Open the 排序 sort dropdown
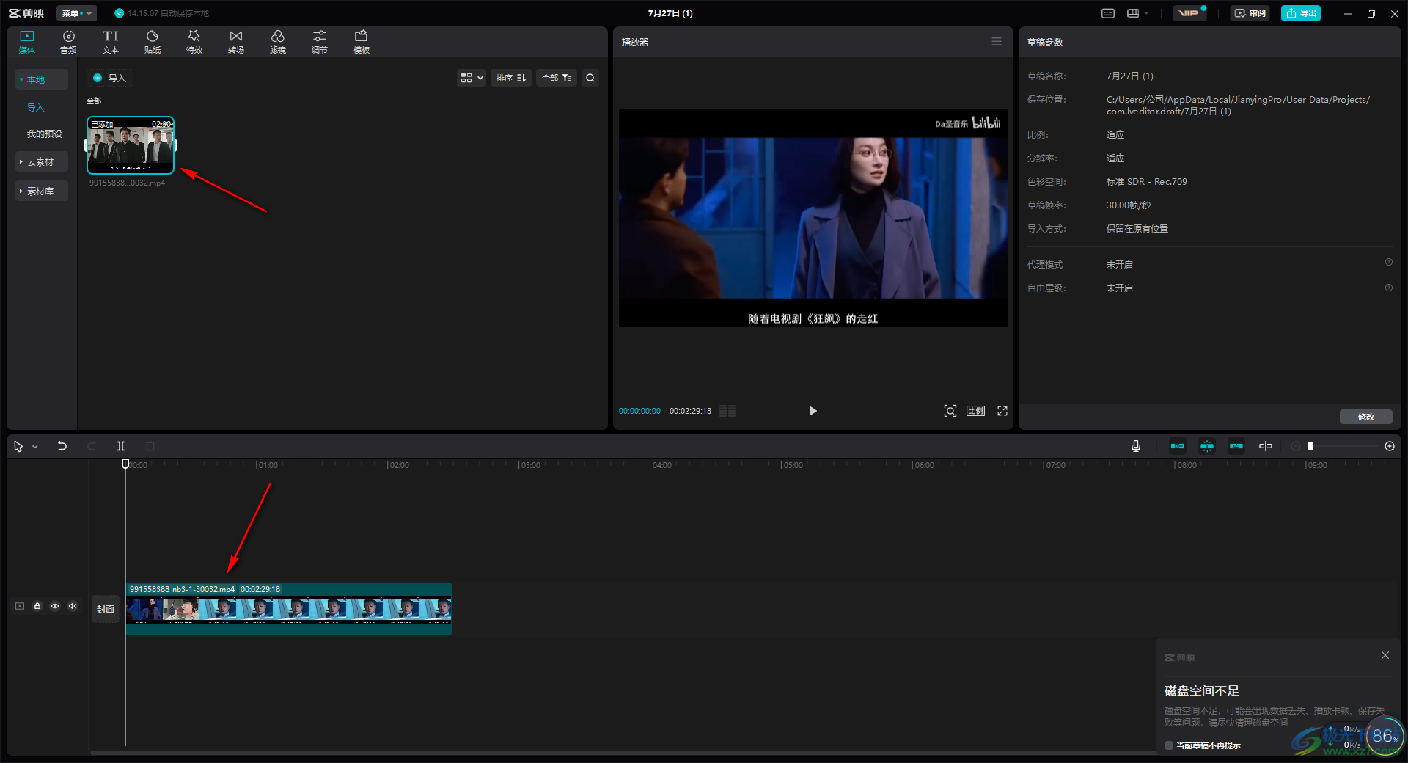This screenshot has height=763, width=1408. tap(511, 78)
